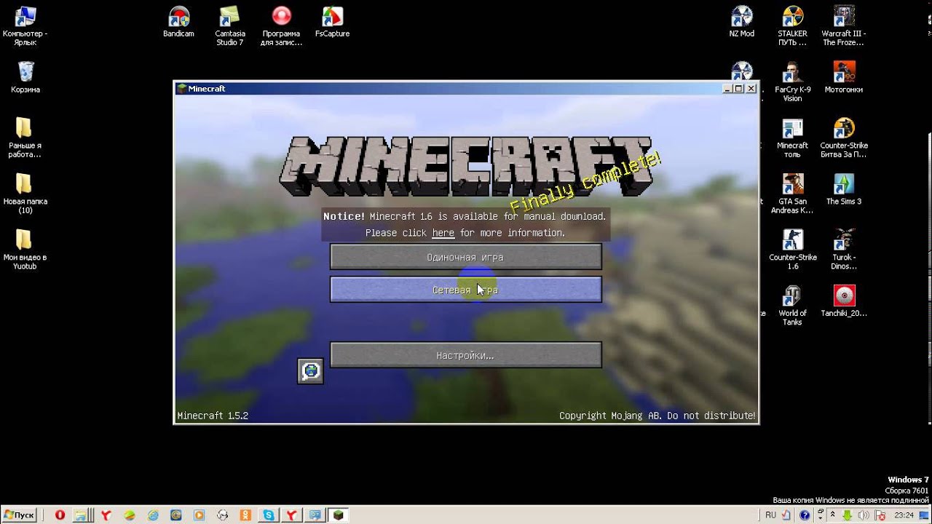Launch Turok - Dinos... shortcut
This screenshot has height=524, width=932.
pyautogui.click(x=844, y=250)
